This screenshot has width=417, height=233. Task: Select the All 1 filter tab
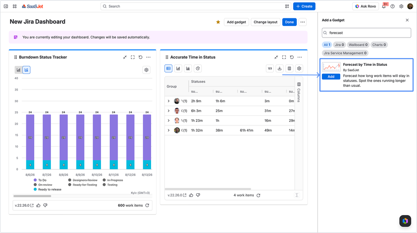[x=327, y=45]
